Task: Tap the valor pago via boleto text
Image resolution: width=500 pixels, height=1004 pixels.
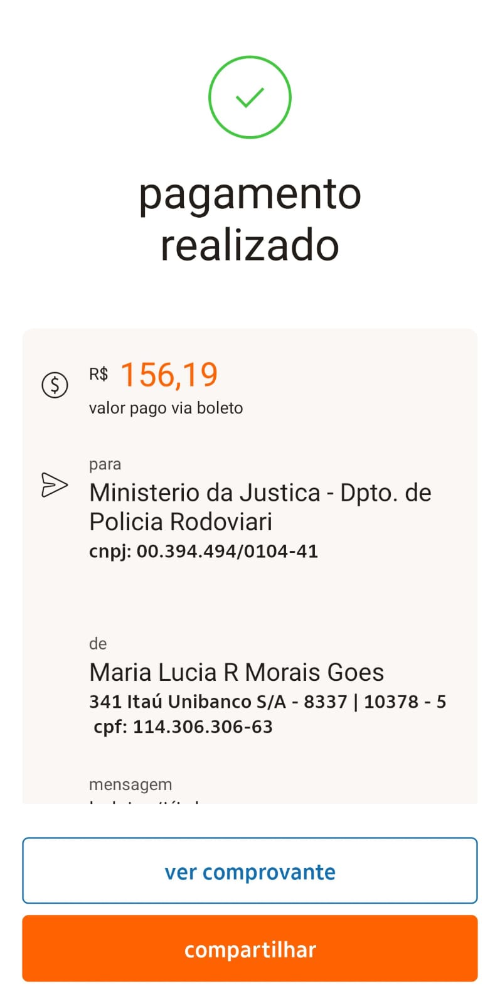Action: (x=166, y=408)
